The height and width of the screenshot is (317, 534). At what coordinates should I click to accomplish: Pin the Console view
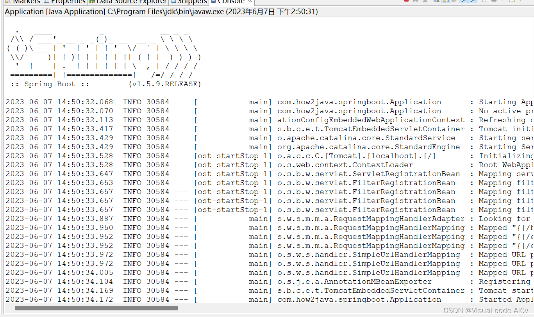point(484,2)
